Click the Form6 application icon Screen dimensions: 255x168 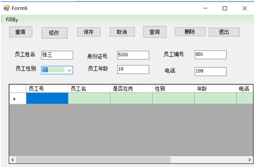click(x=6, y=8)
